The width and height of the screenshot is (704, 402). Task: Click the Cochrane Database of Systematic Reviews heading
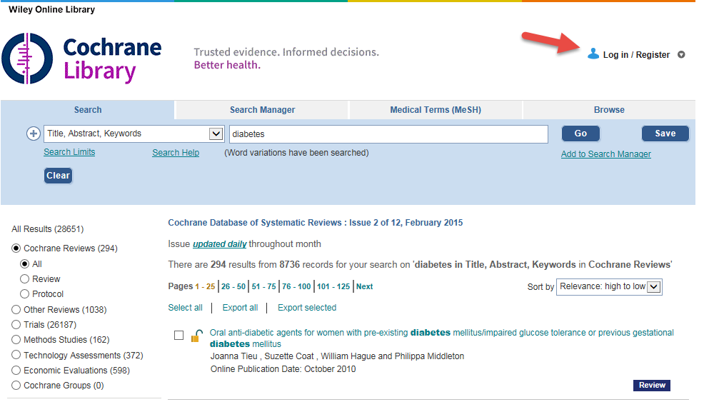tap(315, 223)
